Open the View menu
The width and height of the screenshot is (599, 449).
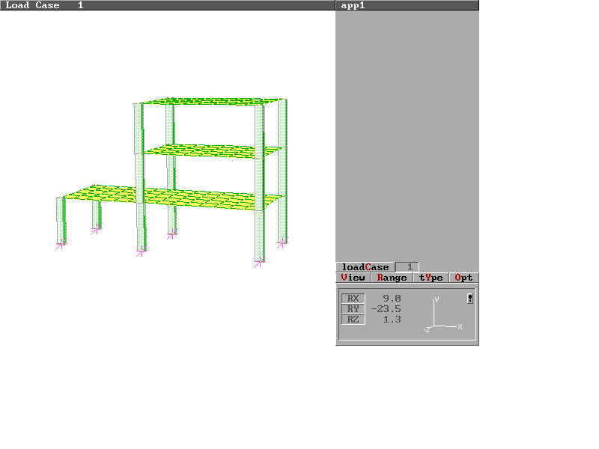353,278
